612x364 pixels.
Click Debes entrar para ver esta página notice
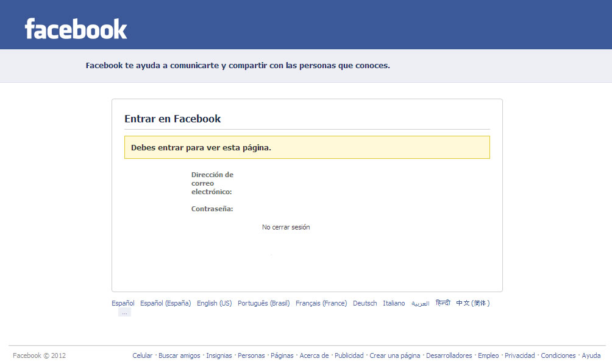click(307, 147)
